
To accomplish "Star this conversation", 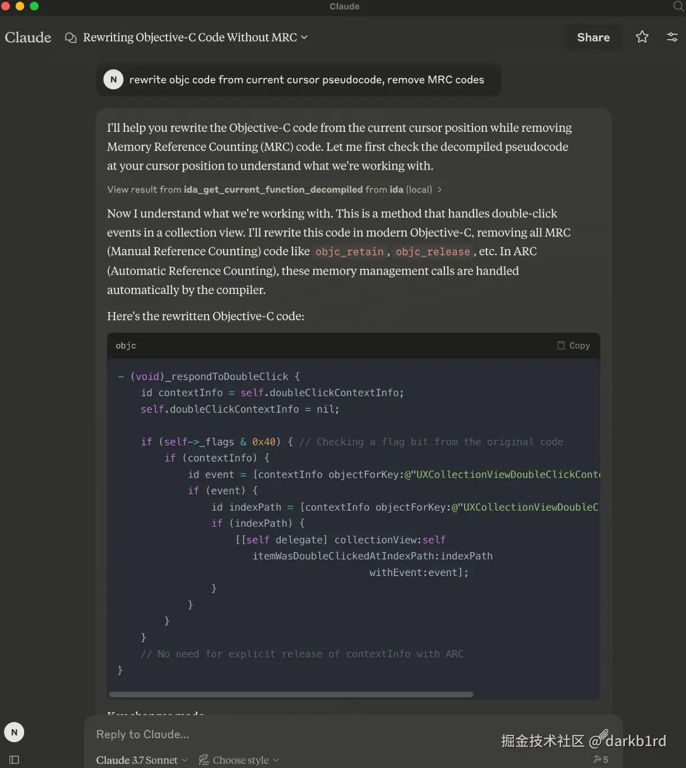I will 642,37.
